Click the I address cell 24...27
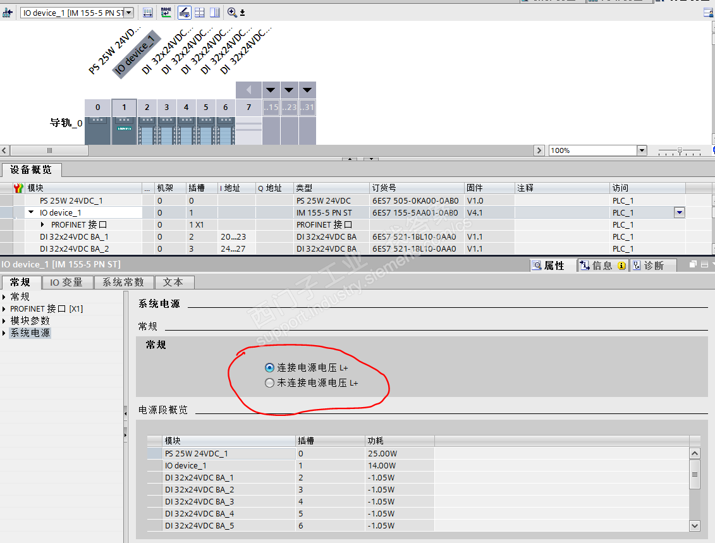 [236, 249]
